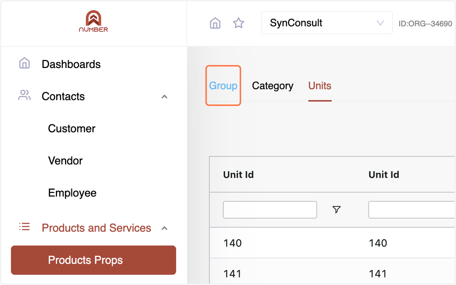Image resolution: width=456 pixels, height=285 pixels.
Task: Click the first Unit Id column header
Action: tap(238, 175)
